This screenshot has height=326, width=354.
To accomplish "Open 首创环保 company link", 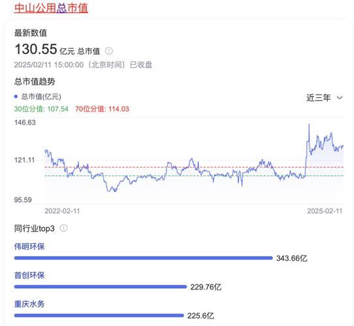I will (x=29, y=275).
